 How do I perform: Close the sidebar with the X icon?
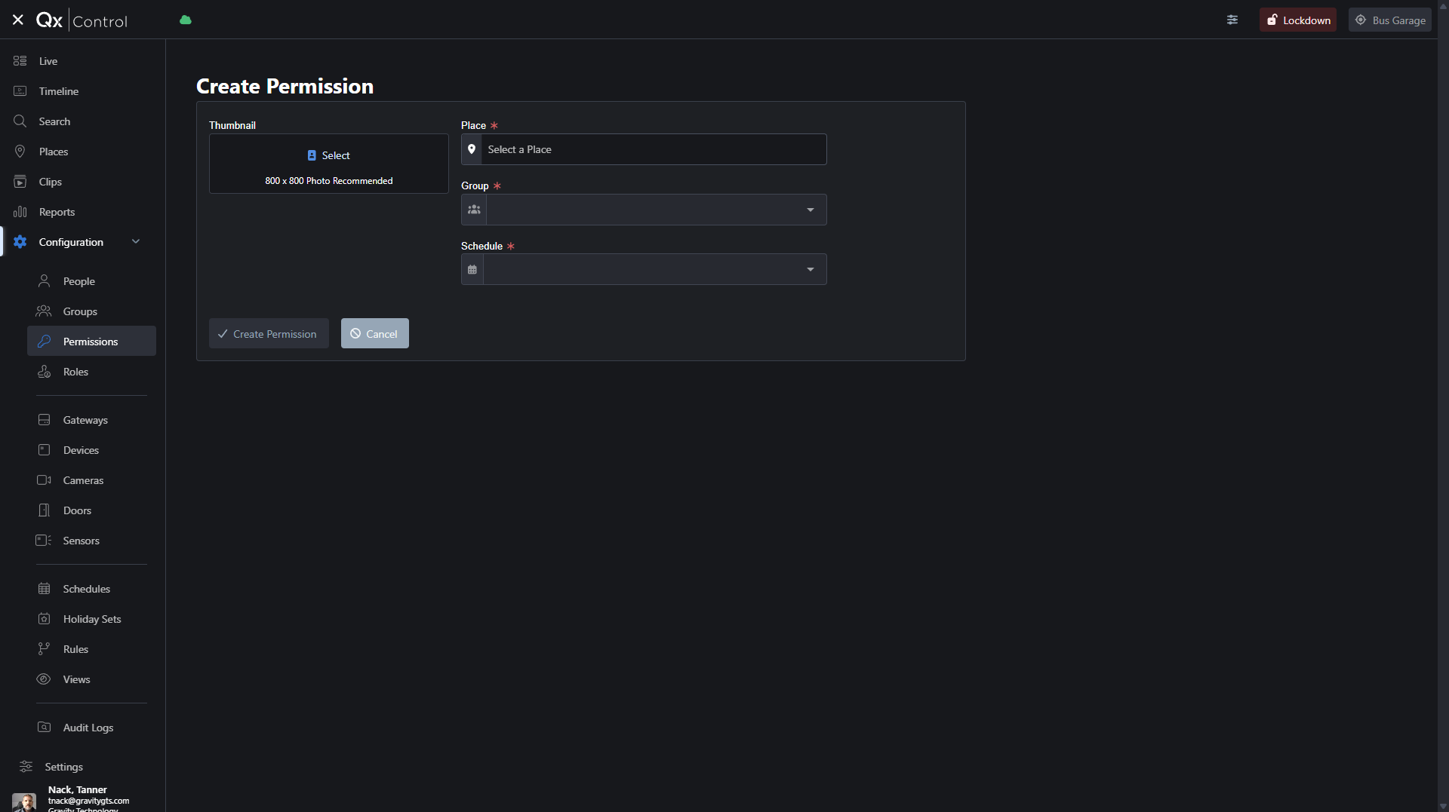tap(18, 20)
